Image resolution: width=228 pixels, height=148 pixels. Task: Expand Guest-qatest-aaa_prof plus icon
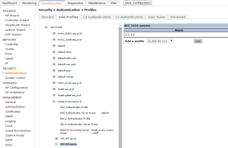pos(54,95)
